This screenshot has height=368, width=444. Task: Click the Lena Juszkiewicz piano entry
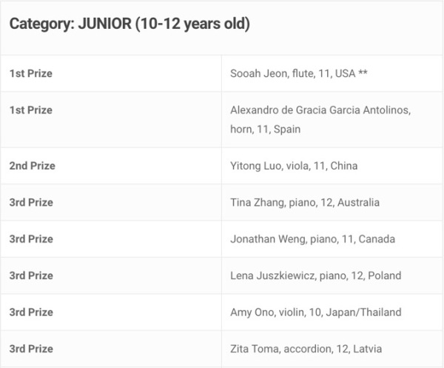coord(315,275)
